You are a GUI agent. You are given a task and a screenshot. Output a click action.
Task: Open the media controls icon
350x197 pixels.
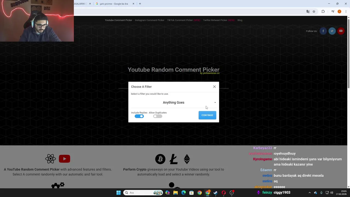(x=333, y=11)
